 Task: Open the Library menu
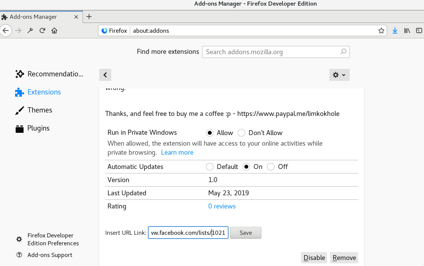click(x=407, y=30)
